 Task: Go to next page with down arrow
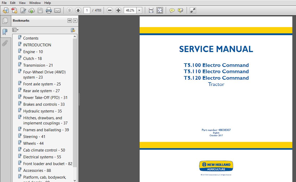coord(78,10)
